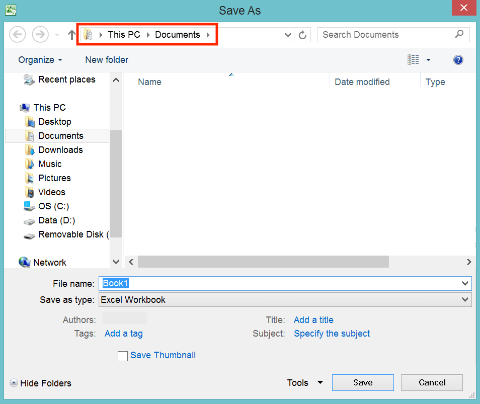480x404 pixels.
Task: Go back with the Back arrow button
Action: [18, 34]
